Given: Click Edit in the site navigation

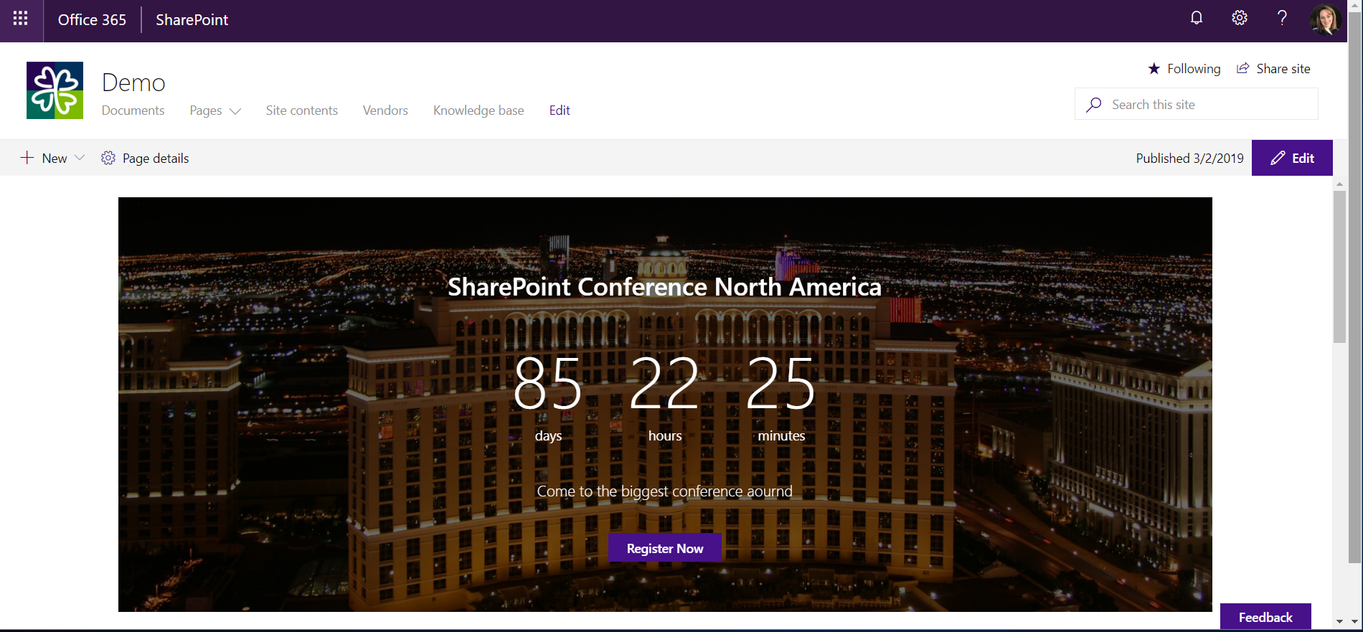Looking at the screenshot, I should (x=560, y=110).
